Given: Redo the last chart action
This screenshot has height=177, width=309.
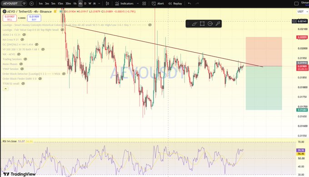Looking at the screenshot, I should (x=197, y=4).
